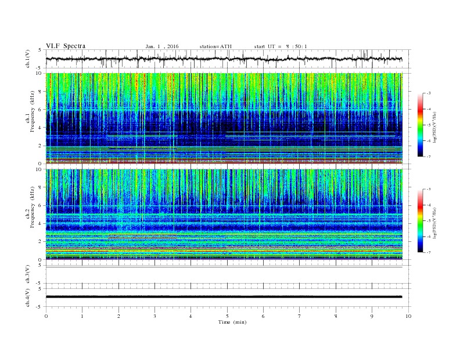Click the time axis tick label "9"
The image size is (460, 355).
click(x=372, y=316)
